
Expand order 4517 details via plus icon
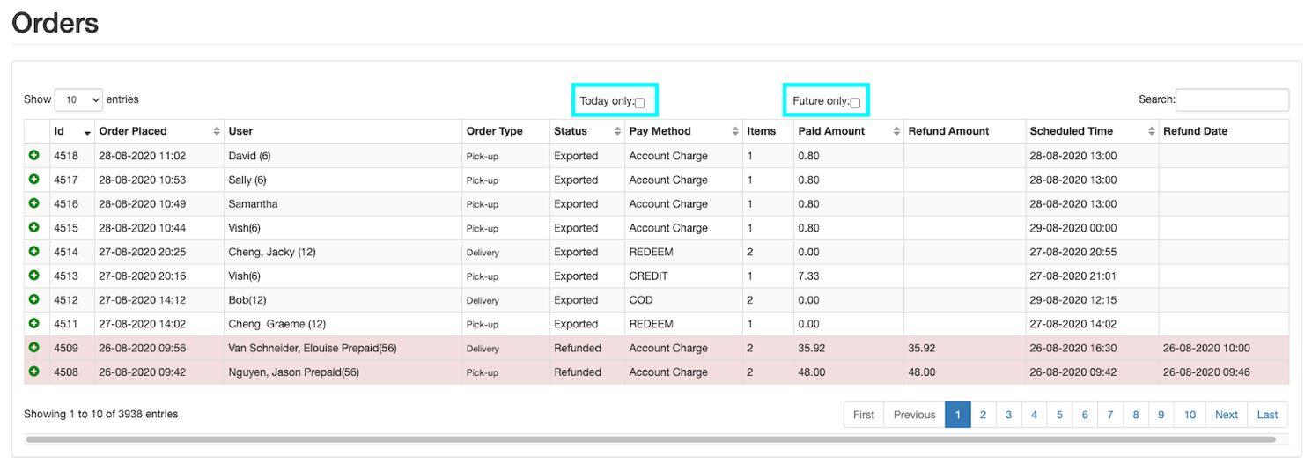pos(33,180)
